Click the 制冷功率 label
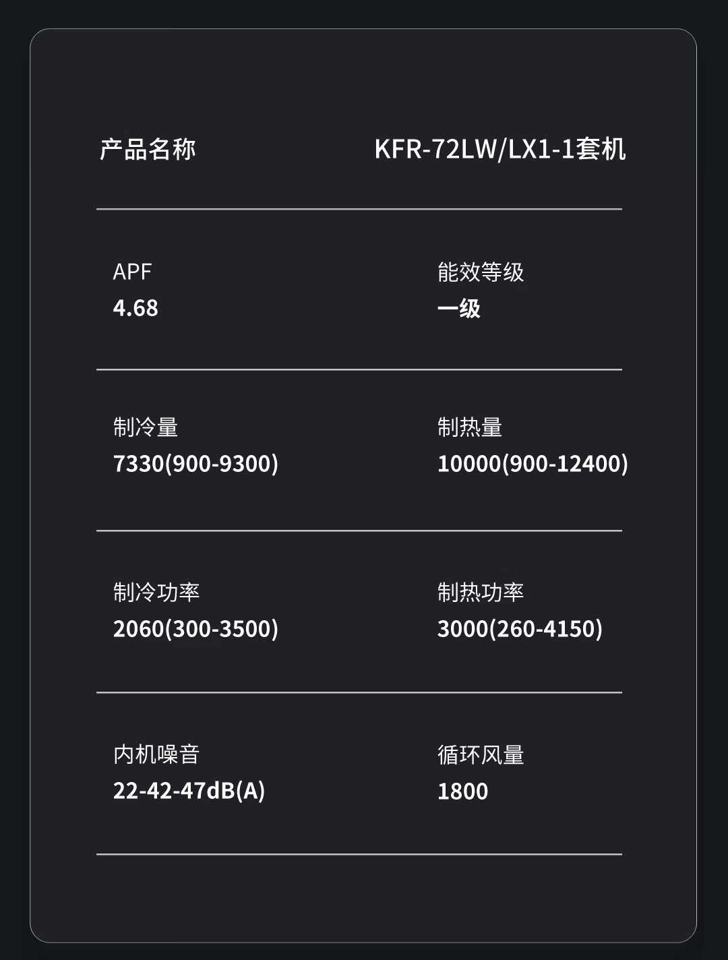Viewport: 728px width, 960px height. coord(156,592)
